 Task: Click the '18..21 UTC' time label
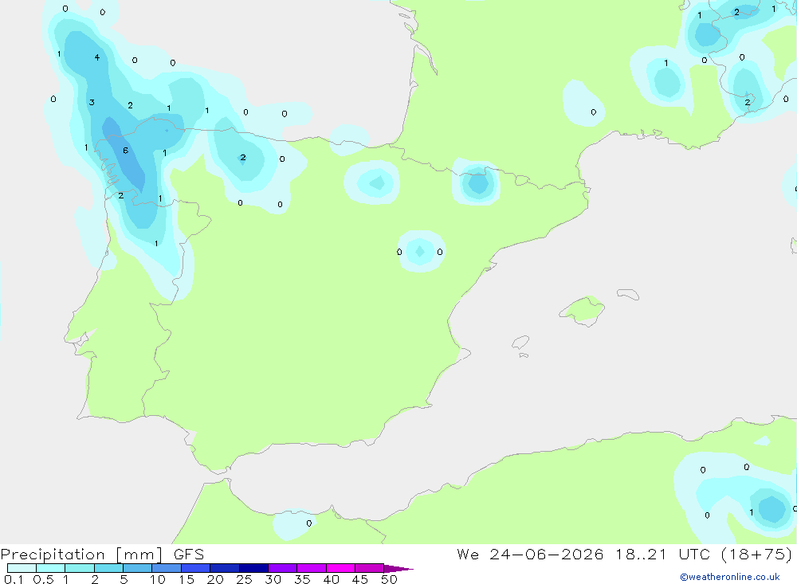[x=662, y=554]
